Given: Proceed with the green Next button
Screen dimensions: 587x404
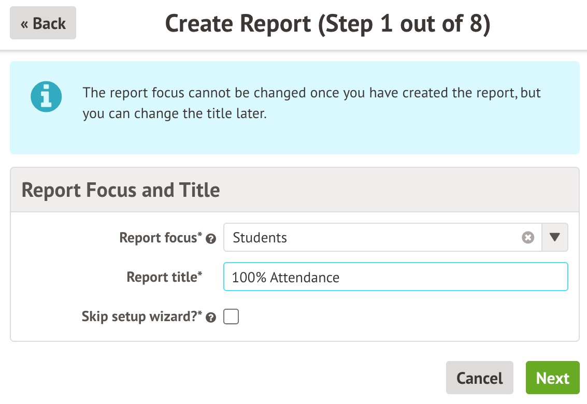Looking at the screenshot, I should pyautogui.click(x=552, y=378).
